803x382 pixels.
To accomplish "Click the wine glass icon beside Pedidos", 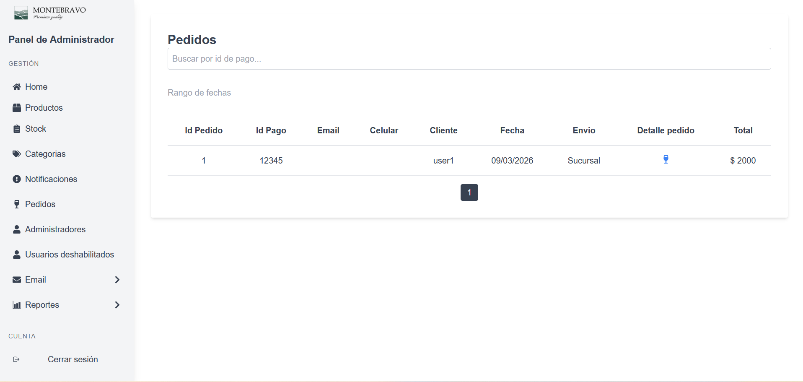I will tap(17, 204).
